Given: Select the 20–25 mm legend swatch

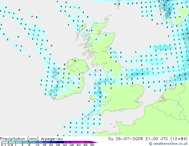Looking at the screenshot, I should pos(53,142).
